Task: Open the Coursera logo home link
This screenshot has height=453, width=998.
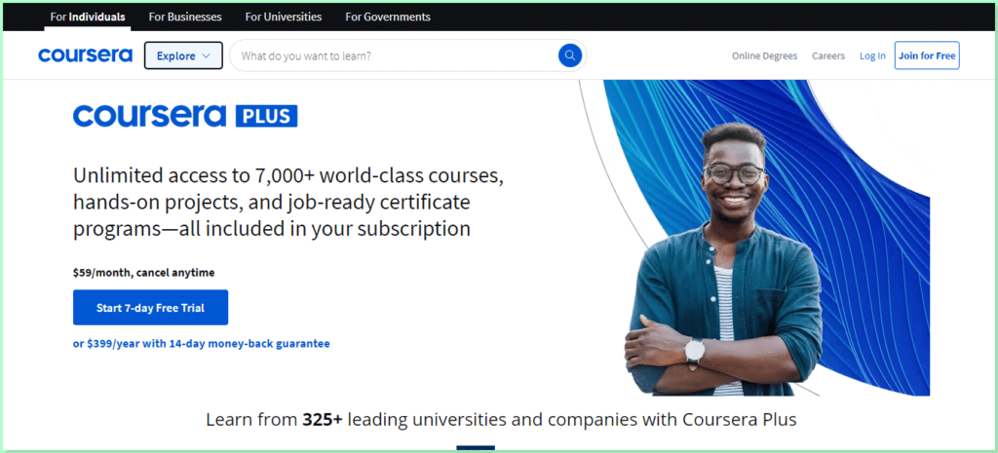Action: point(86,56)
